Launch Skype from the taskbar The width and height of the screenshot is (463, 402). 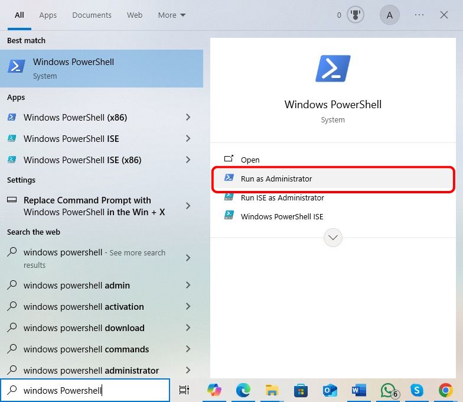[x=417, y=390]
